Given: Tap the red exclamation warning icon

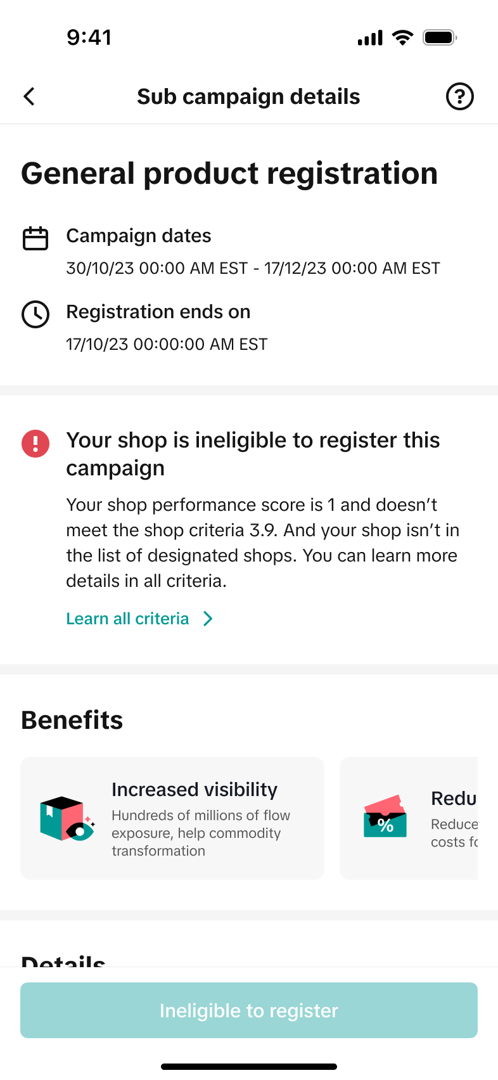Looking at the screenshot, I should (35, 443).
